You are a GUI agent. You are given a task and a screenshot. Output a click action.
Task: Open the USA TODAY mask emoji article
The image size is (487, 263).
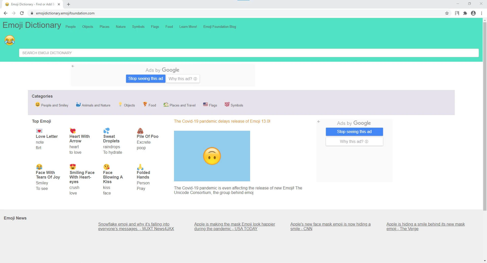tap(235, 226)
